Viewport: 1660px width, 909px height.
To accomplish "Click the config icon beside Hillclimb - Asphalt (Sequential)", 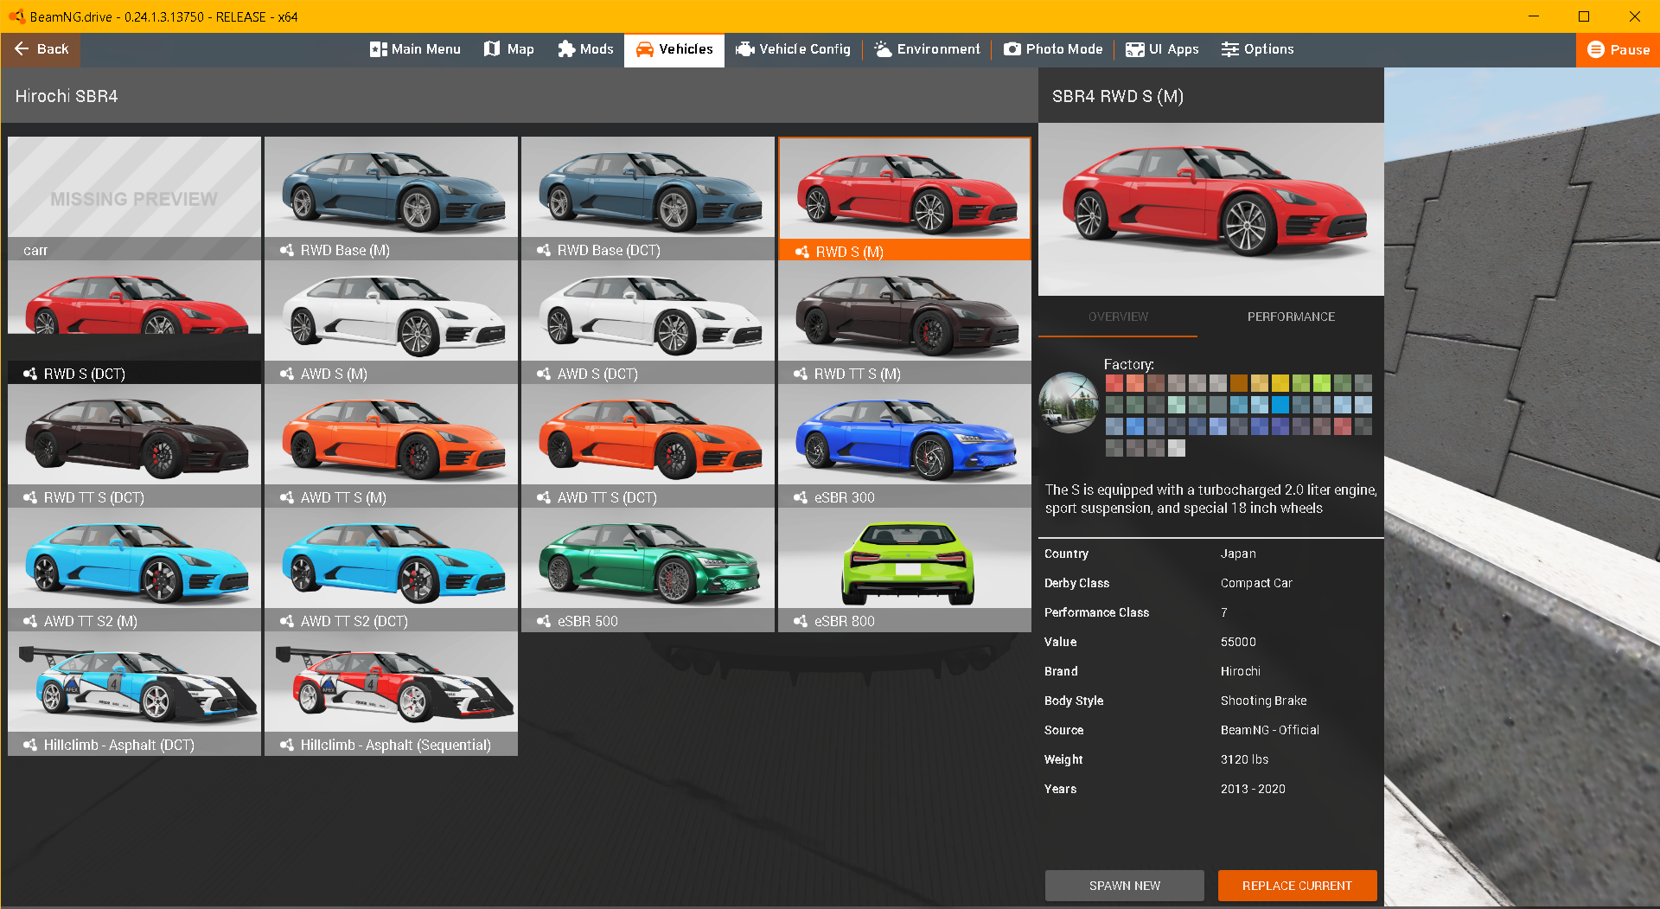I will 287,745.
